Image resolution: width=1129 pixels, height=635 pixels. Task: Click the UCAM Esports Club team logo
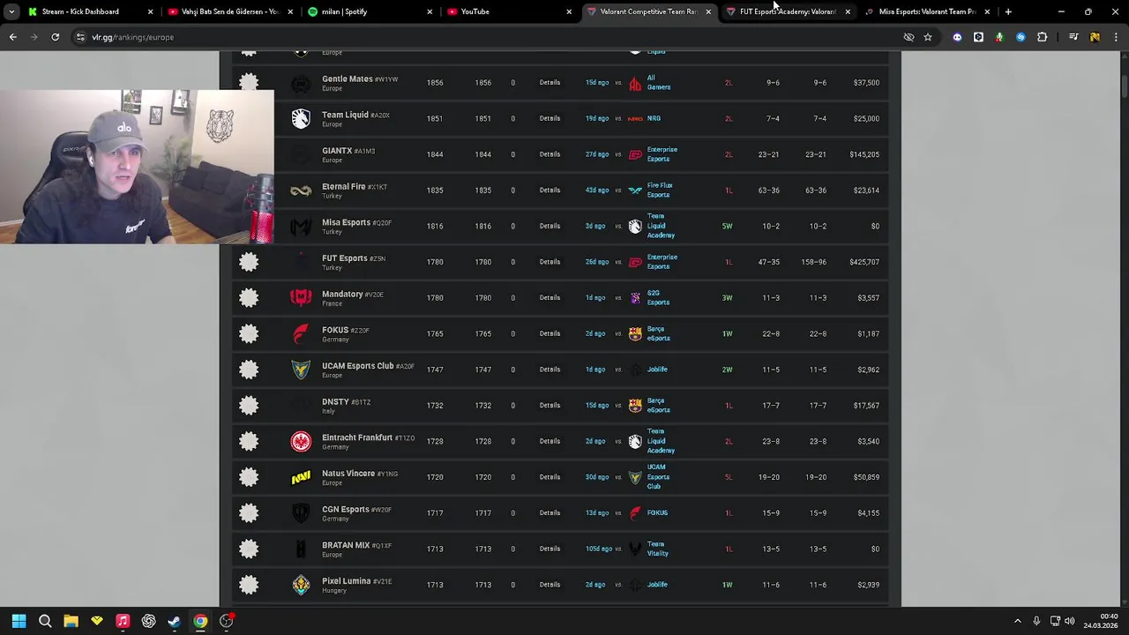tap(301, 370)
